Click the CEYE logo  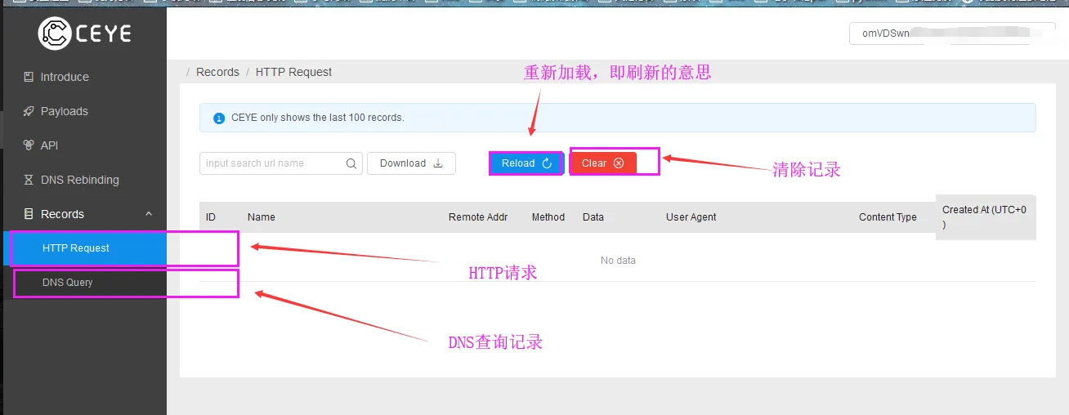[84, 33]
